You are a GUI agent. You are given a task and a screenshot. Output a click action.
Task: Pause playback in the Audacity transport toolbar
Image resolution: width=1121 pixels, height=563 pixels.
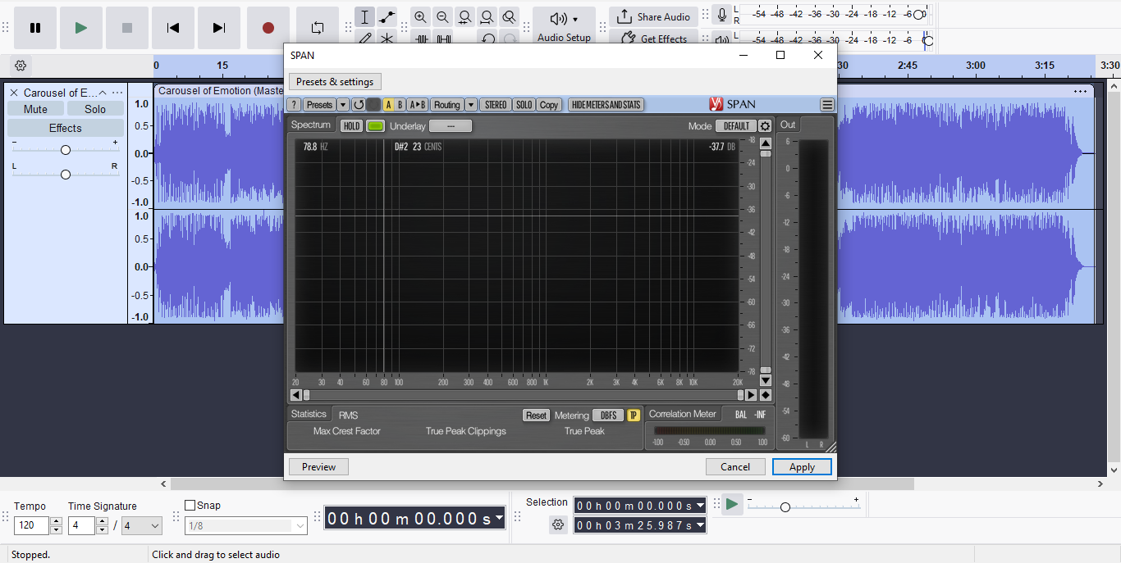tap(35, 28)
